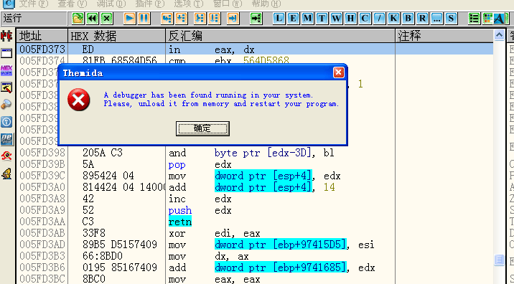Open the 帮助(H) menu

[x=266, y=4]
